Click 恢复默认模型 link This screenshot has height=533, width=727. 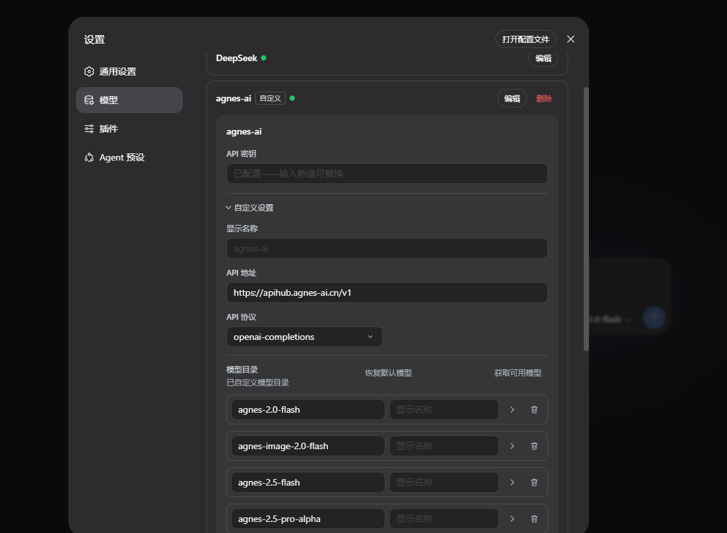[389, 373]
